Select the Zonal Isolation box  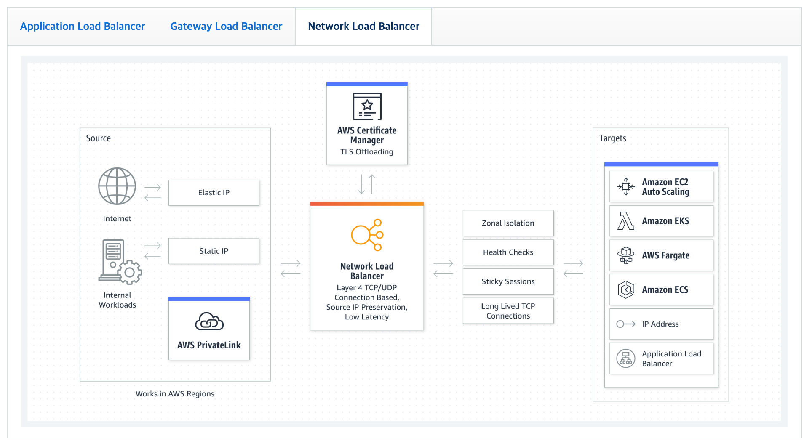pos(508,223)
